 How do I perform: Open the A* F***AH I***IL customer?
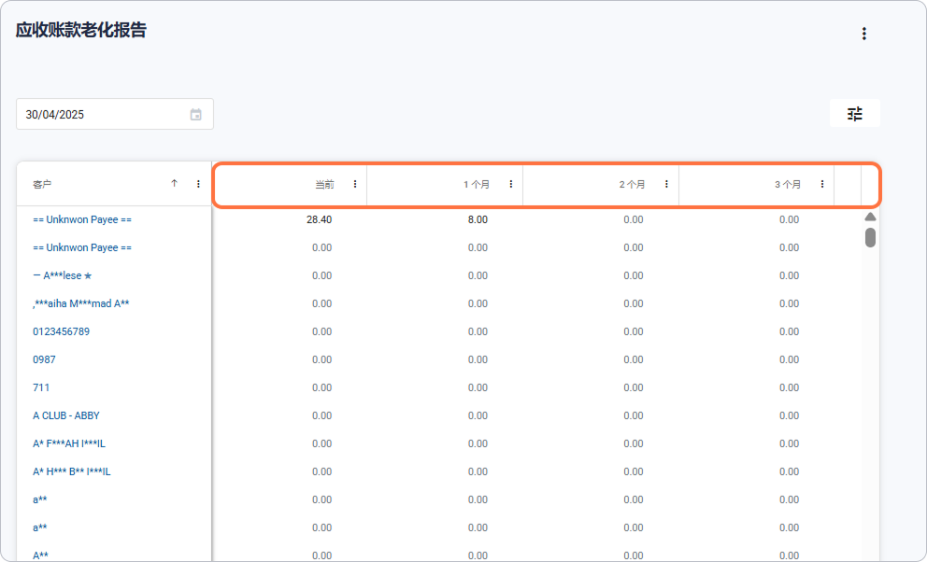click(x=69, y=444)
